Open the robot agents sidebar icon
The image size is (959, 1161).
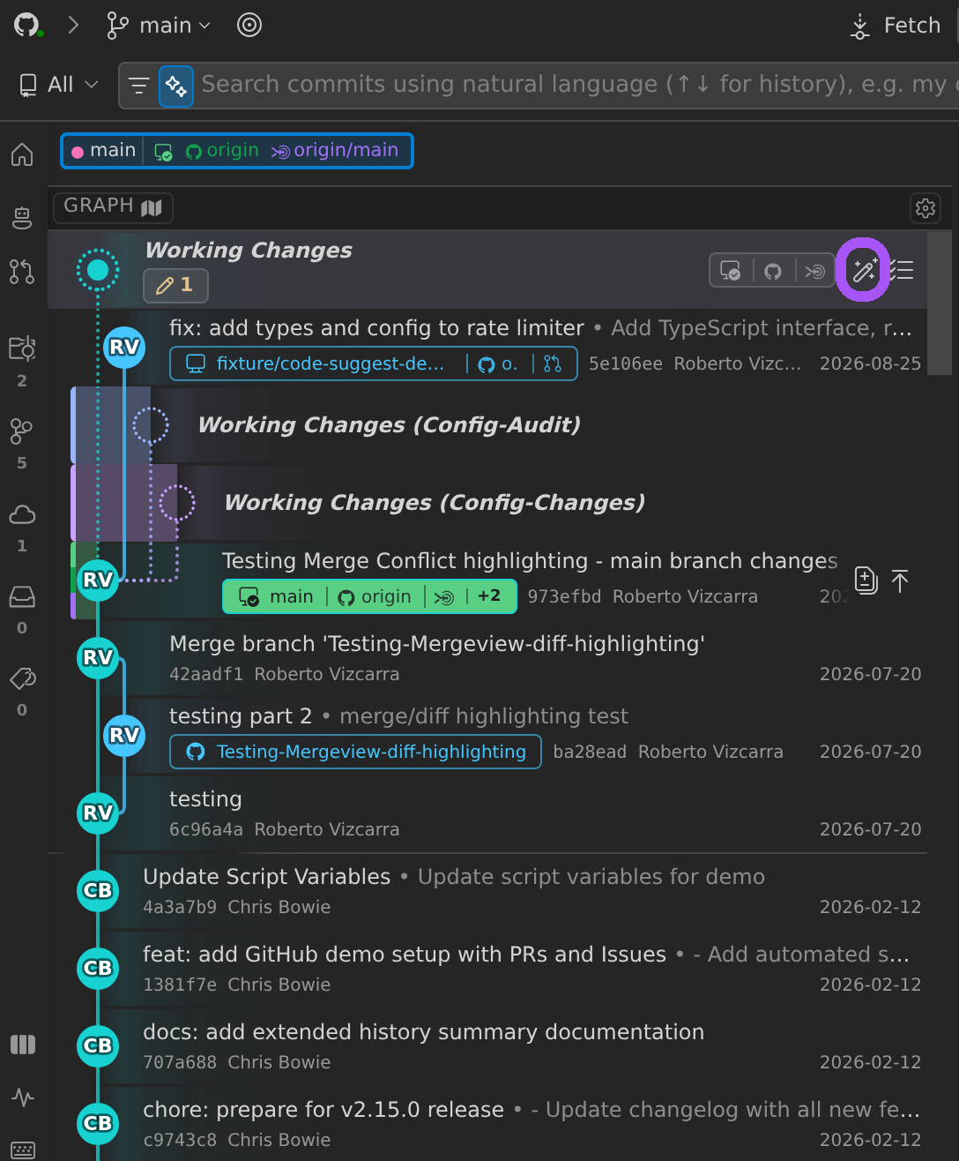(22, 217)
